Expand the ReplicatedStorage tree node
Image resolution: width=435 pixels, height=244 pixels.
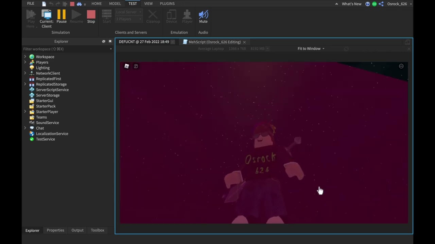coord(25,84)
